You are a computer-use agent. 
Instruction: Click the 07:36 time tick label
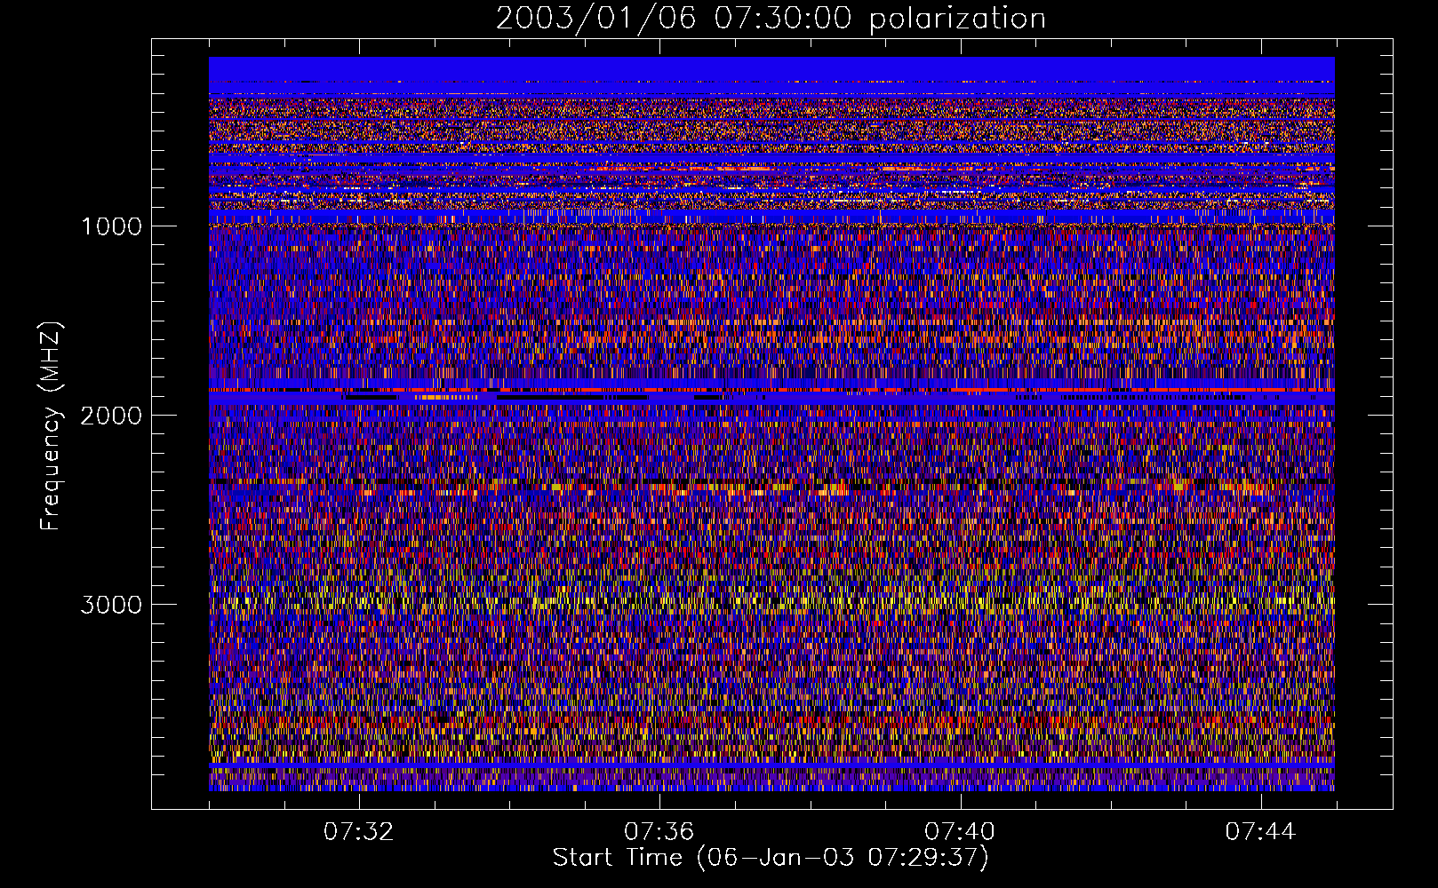coord(659,832)
